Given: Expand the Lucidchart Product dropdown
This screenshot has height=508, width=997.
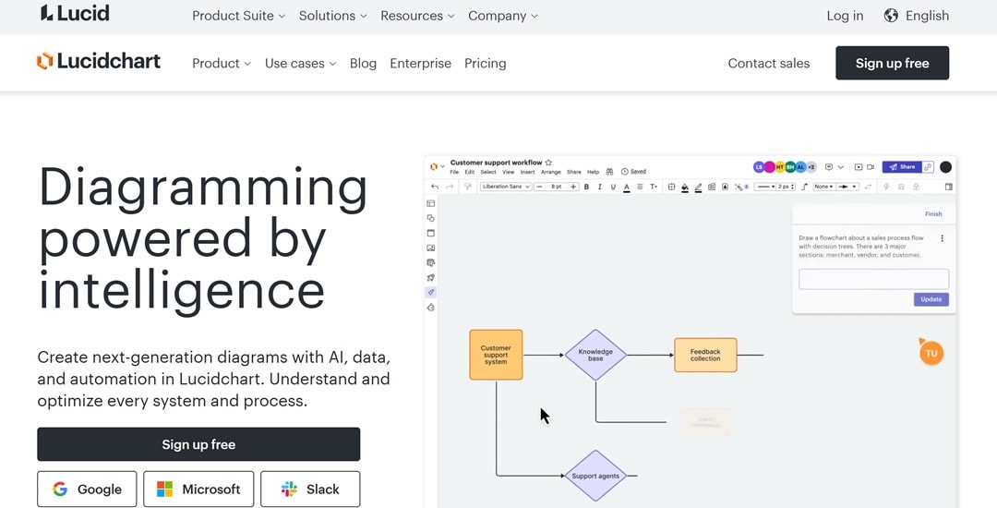Looking at the screenshot, I should [222, 64].
